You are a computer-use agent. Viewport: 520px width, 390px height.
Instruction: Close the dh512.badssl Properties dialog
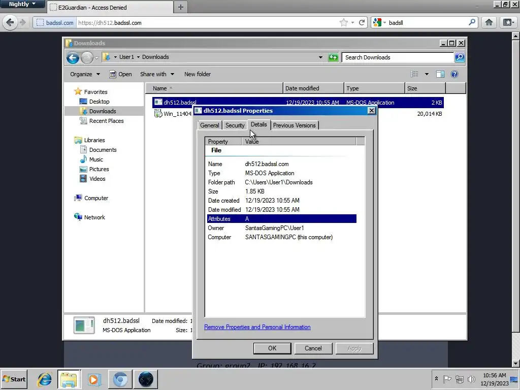point(371,110)
